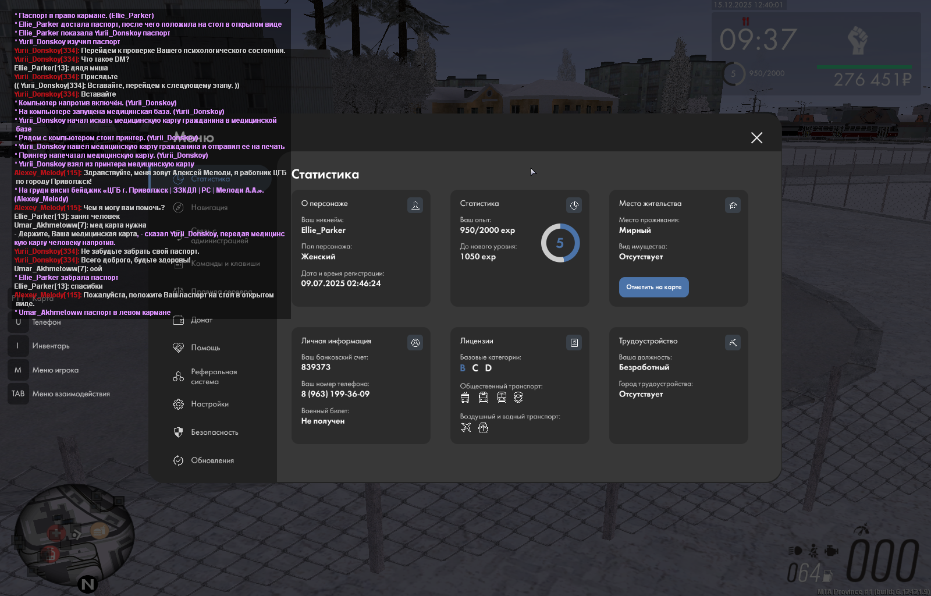Click the gear icon beside Настройки
Viewport: 931px width, 596px height.
point(179,405)
